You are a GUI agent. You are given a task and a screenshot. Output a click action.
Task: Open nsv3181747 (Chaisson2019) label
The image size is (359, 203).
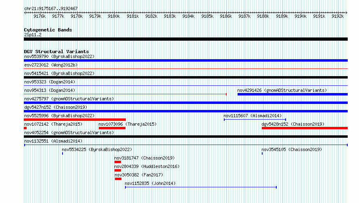pyautogui.click(x=144, y=158)
